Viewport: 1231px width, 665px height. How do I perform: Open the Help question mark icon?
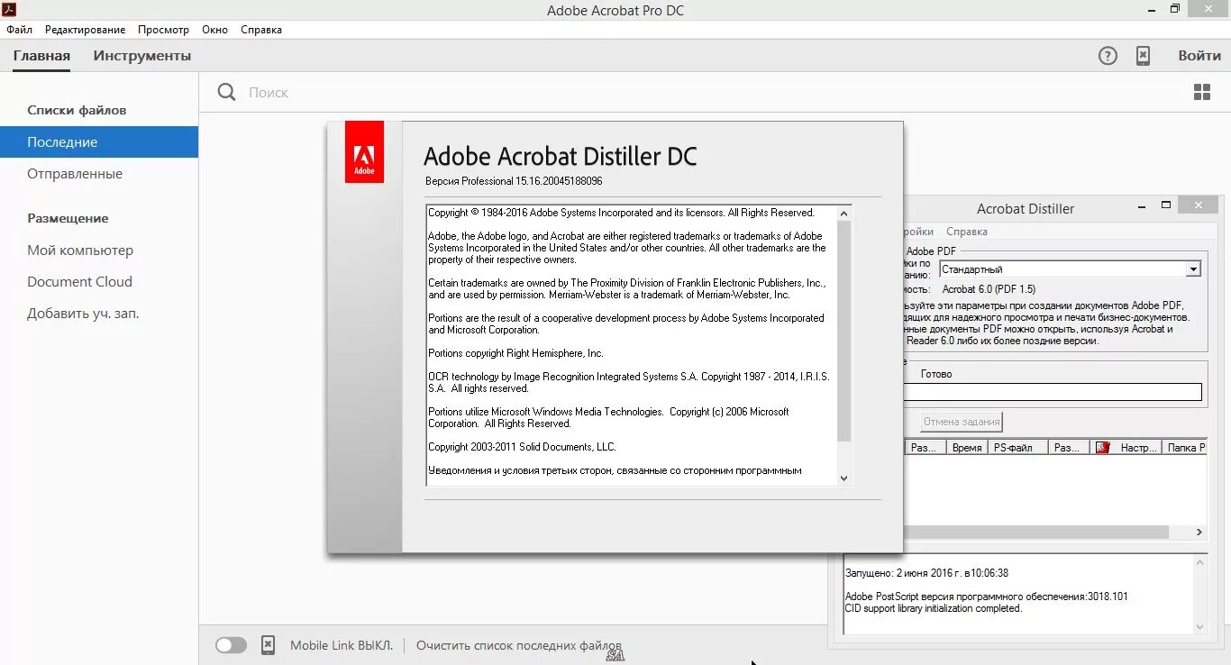pyautogui.click(x=1108, y=56)
